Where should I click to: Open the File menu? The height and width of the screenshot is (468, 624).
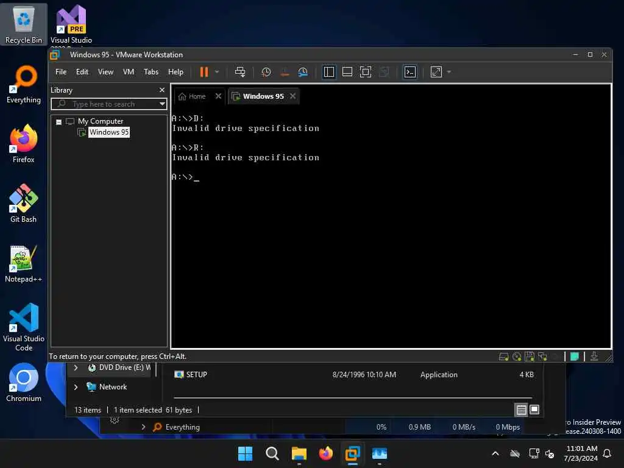click(x=61, y=72)
